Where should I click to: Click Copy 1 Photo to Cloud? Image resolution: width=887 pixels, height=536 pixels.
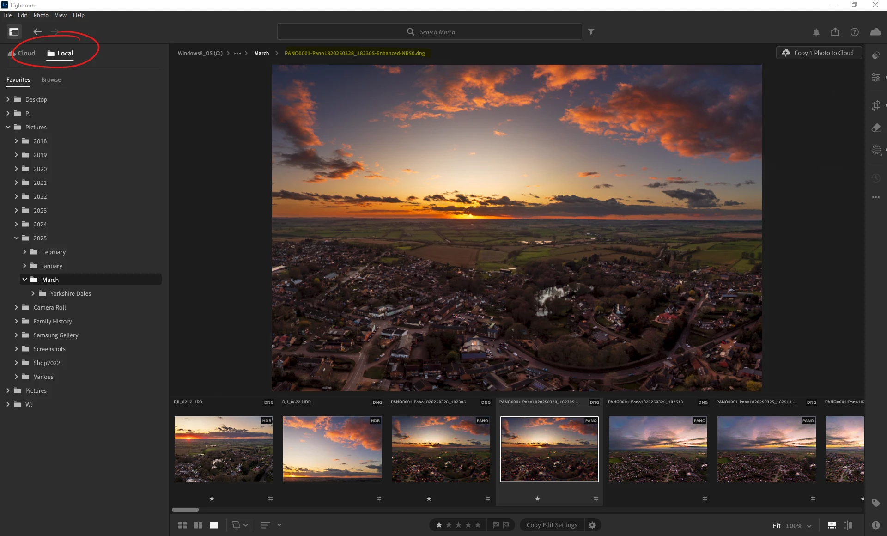[818, 53]
